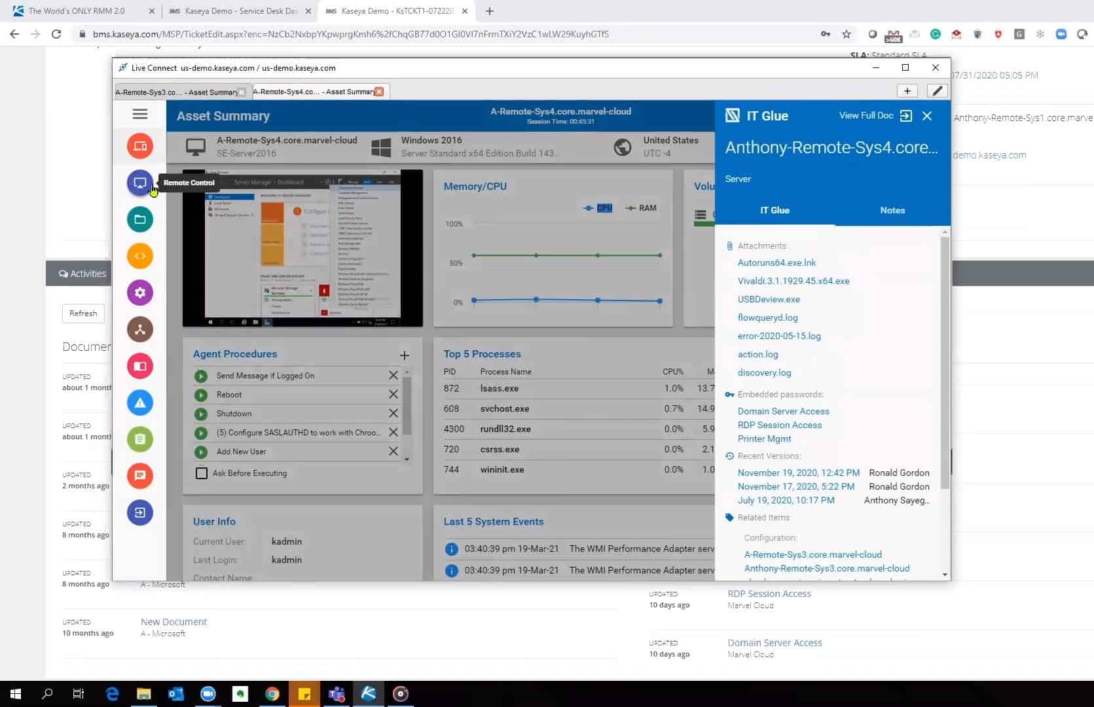1094x707 pixels.
Task: Run the Send Message if Logged On procedure
Action: 201,376
